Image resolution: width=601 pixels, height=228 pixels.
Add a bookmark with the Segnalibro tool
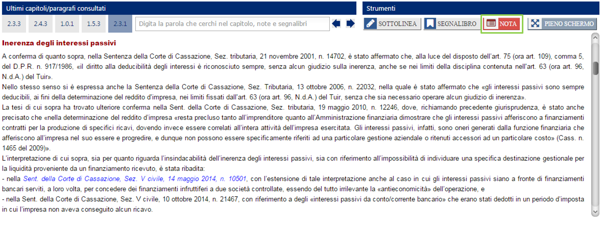(x=451, y=23)
